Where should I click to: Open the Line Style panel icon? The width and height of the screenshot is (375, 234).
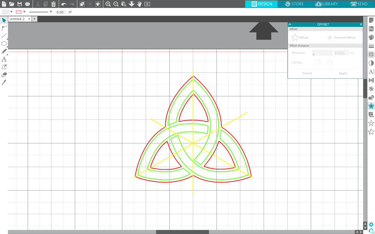click(371, 46)
